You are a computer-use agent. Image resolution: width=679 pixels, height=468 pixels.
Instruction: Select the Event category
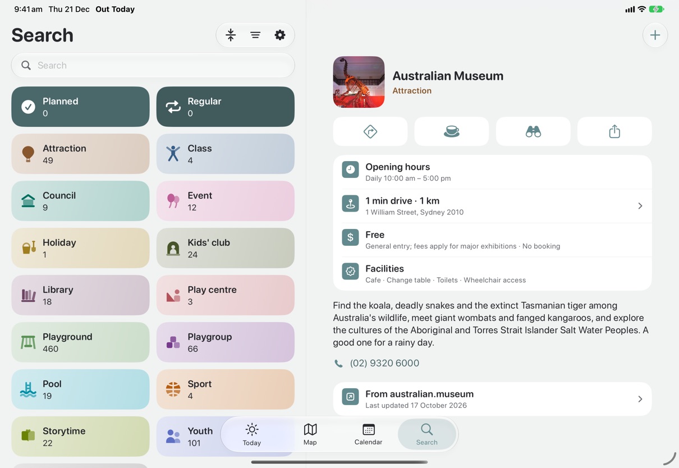tap(226, 201)
